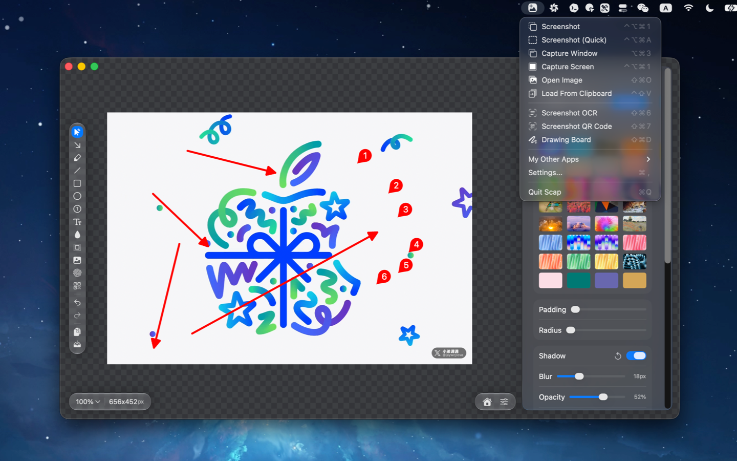Select the numbered marker tool
Screen dimensions: 737x461
coord(77,209)
